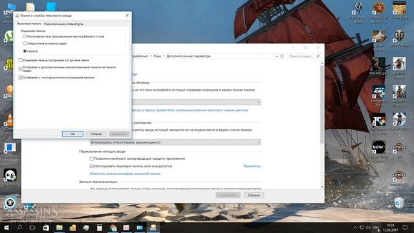Click the vertical scrollbar down arrow

(322, 187)
